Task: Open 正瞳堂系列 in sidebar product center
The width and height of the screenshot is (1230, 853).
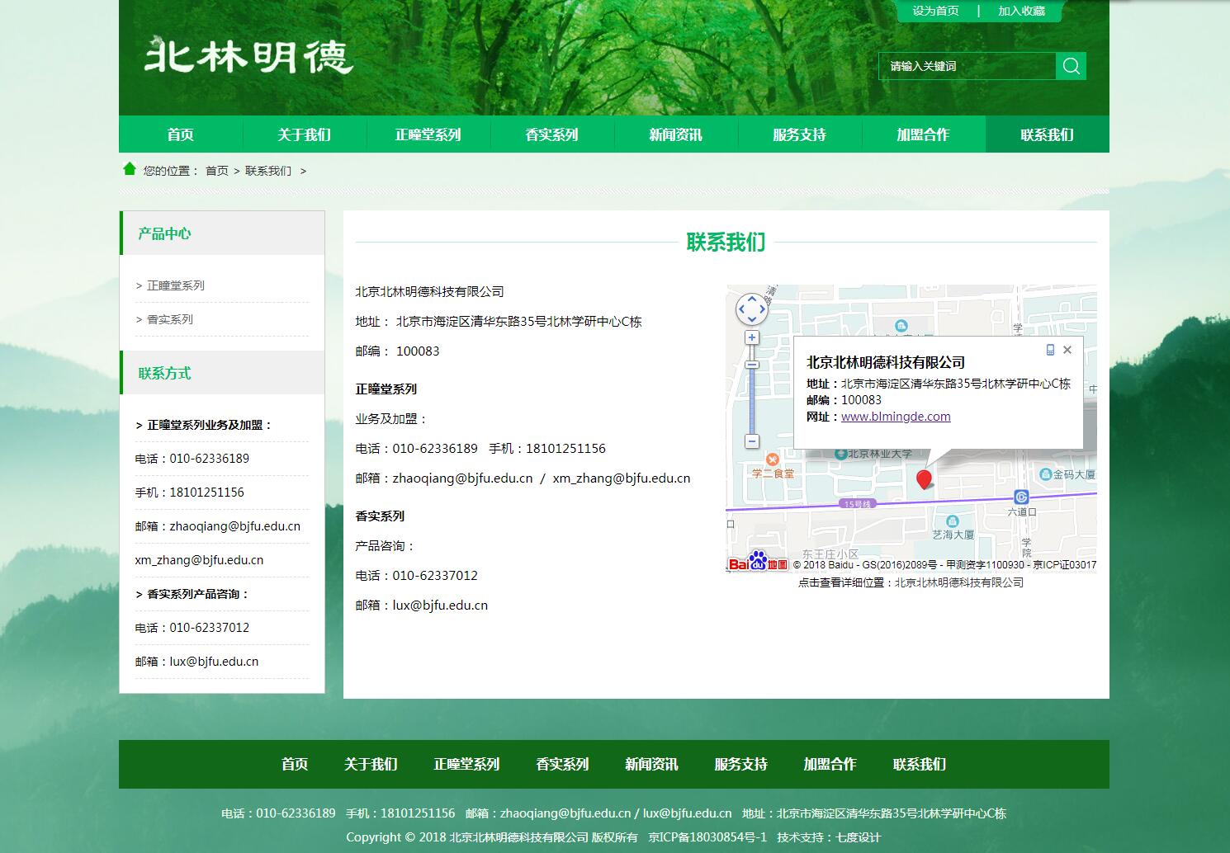Action: coord(175,285)
